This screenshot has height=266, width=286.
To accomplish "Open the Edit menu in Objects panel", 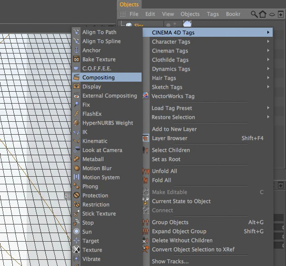I will pyautogui.click(x=150, y=14).
